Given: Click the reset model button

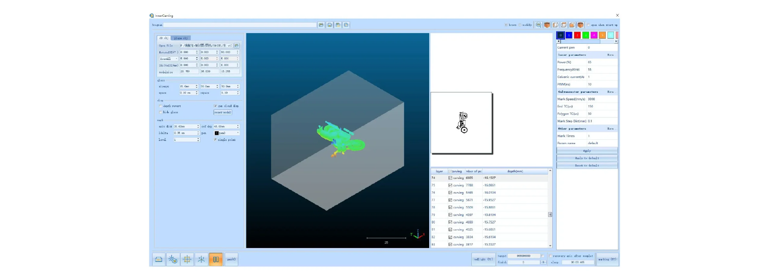Looking at the screenshot, I should 223,112.
